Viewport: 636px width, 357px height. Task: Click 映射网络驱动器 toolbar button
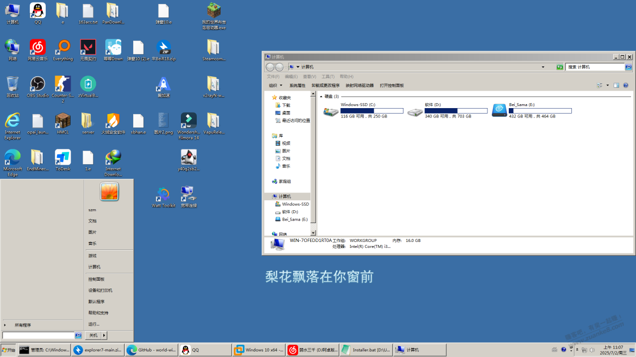coord(360,85)
